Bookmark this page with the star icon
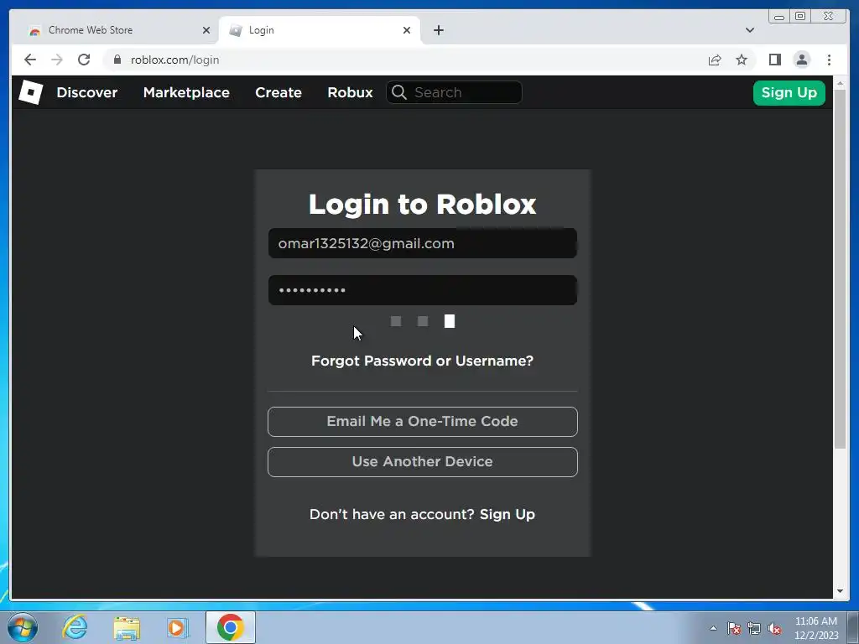859x644 pixels. 742,60
